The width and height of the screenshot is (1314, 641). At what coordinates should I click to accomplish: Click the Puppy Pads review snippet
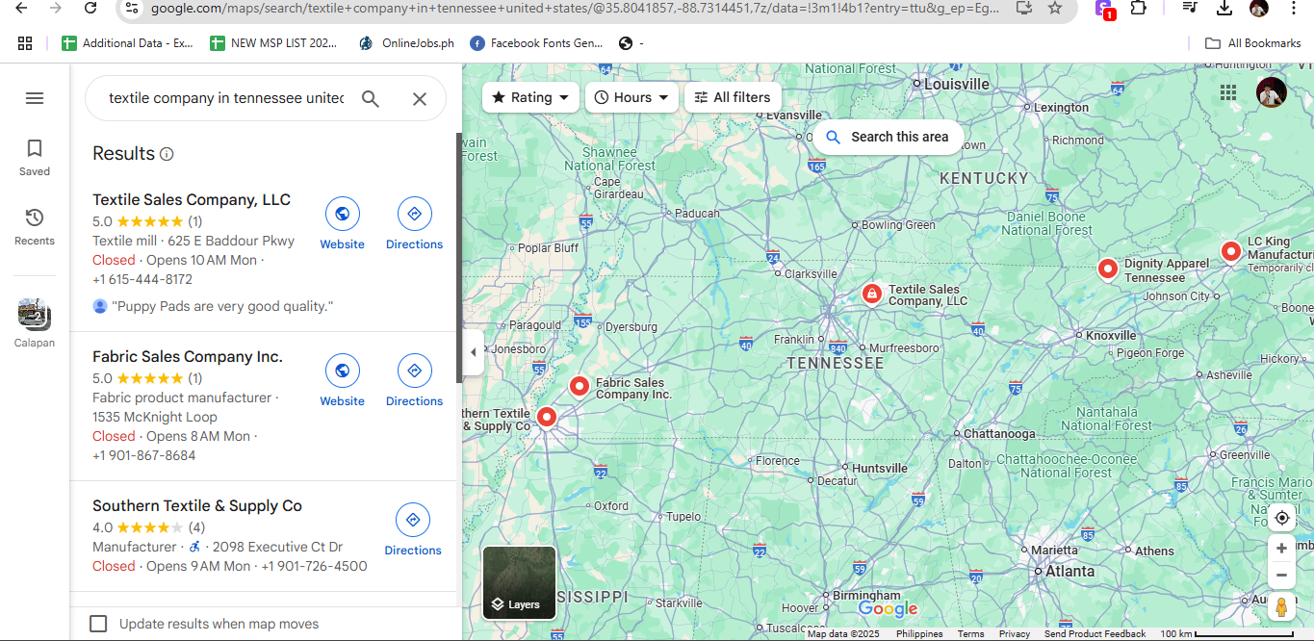coord(222,307)
